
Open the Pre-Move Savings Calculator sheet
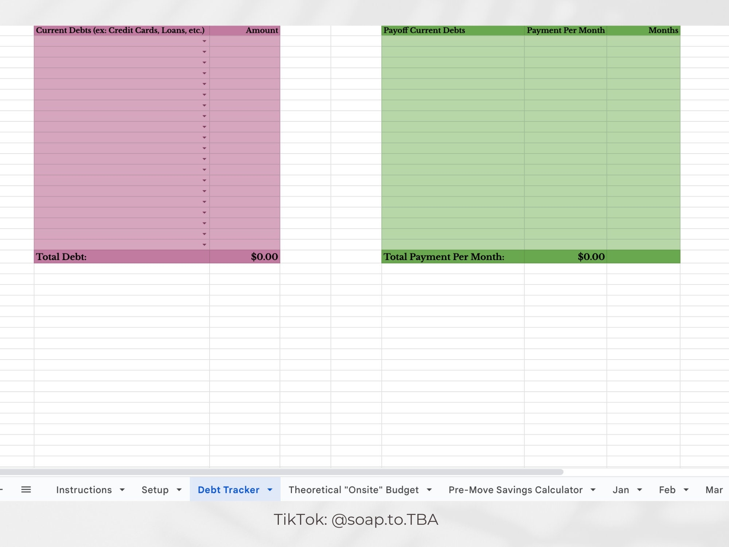[515, 490]
